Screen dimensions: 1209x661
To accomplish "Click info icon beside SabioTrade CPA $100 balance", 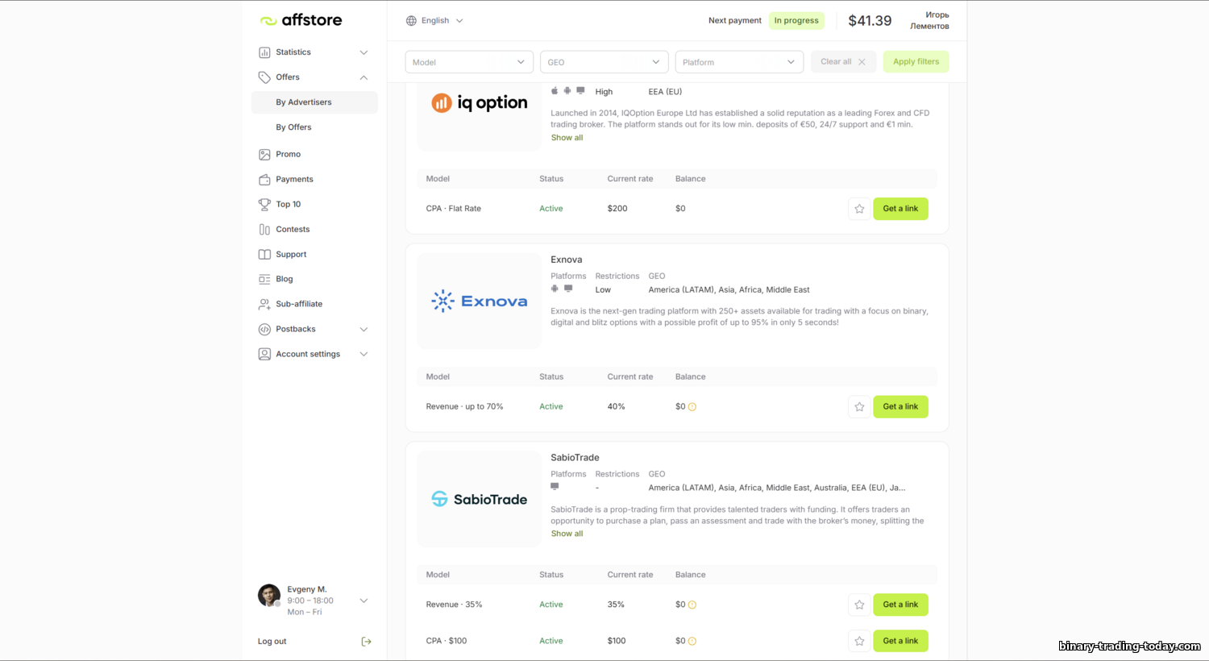I will pos(692,642).
